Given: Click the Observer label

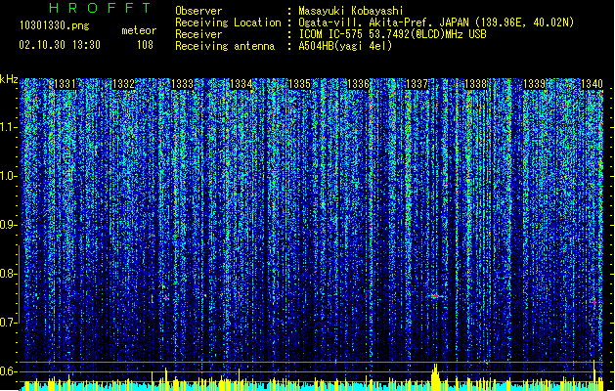Looking at the screenshot, I should [198, 11].
